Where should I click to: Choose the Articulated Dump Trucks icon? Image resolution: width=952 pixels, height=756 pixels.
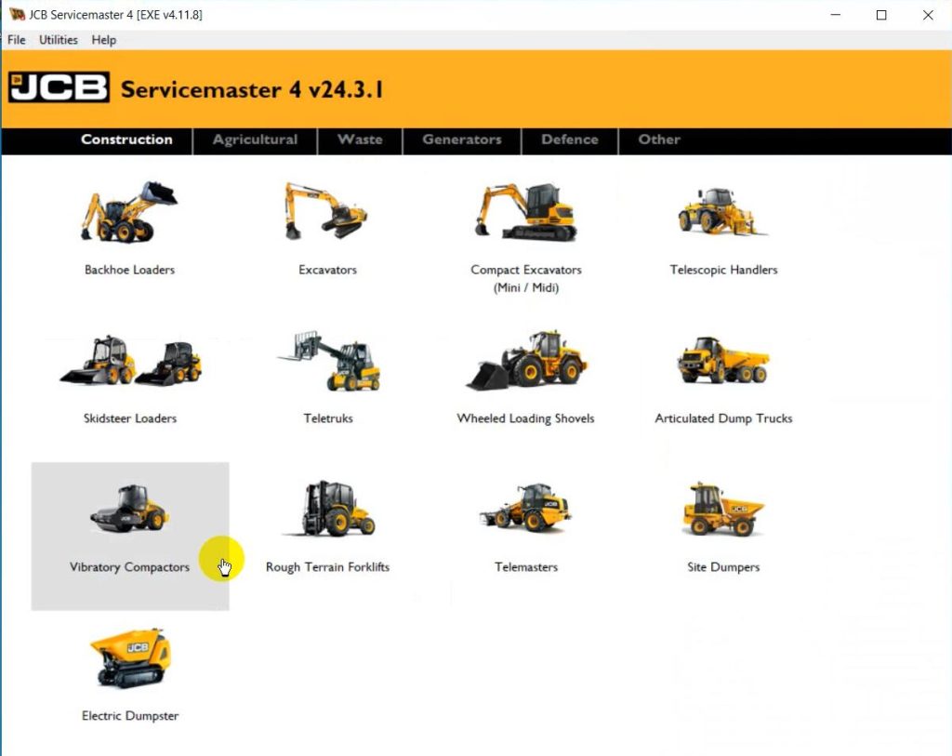[723, 360]
